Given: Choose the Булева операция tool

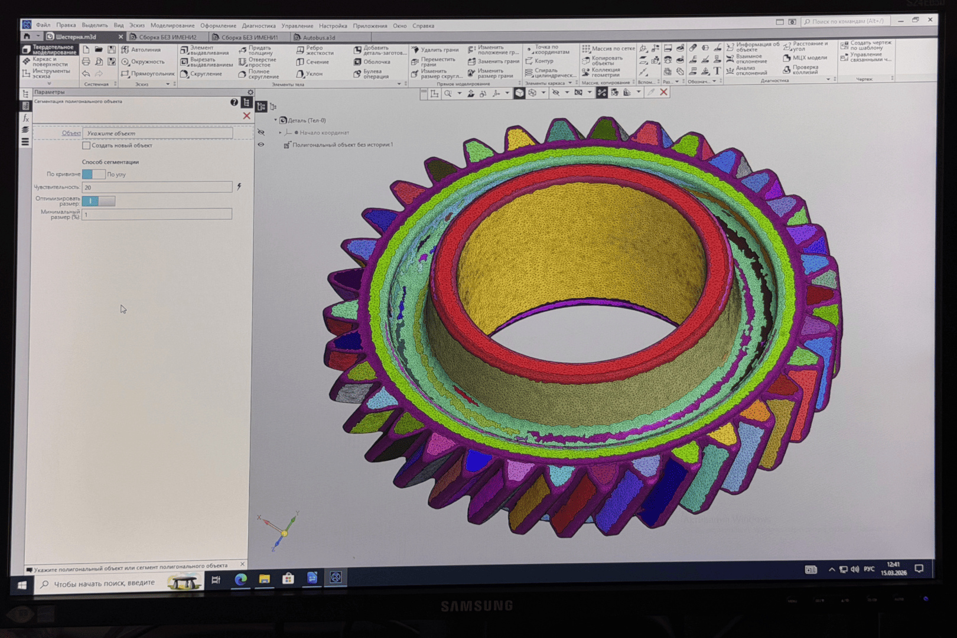Looking at the screenshot, I should point(372,74).
